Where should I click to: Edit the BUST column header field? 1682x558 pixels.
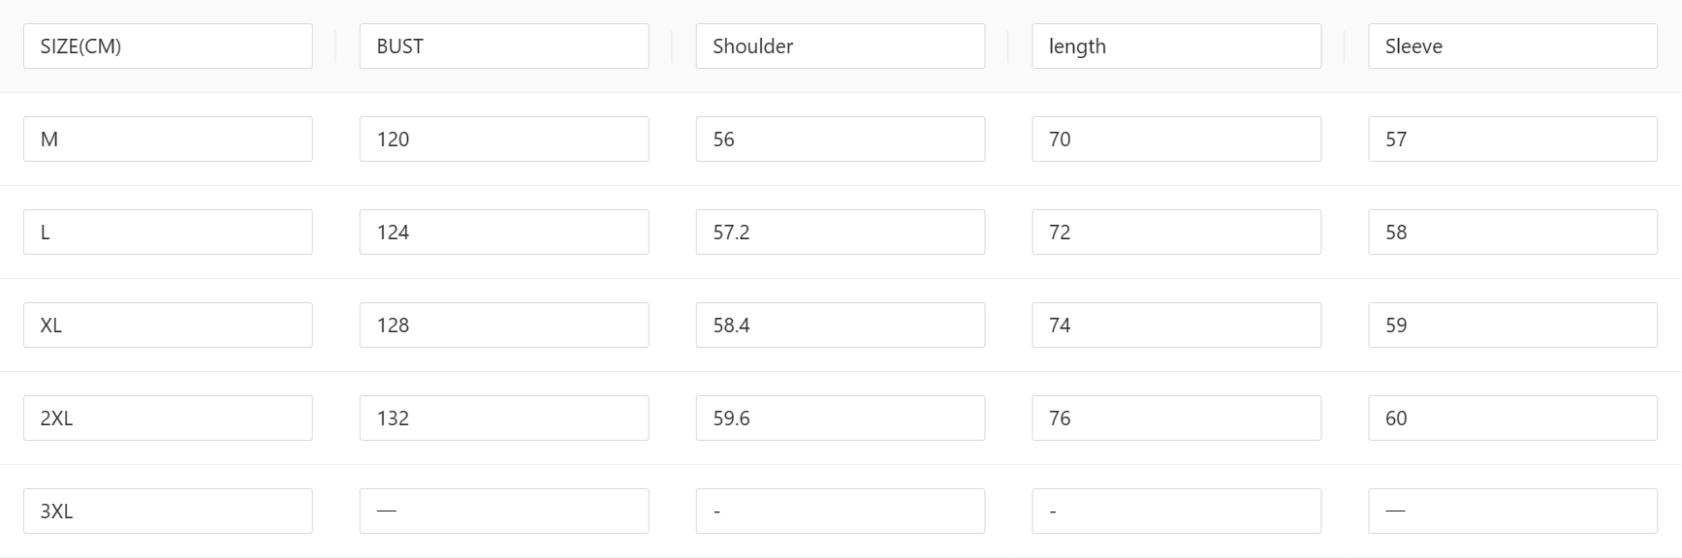pos(504,46)
